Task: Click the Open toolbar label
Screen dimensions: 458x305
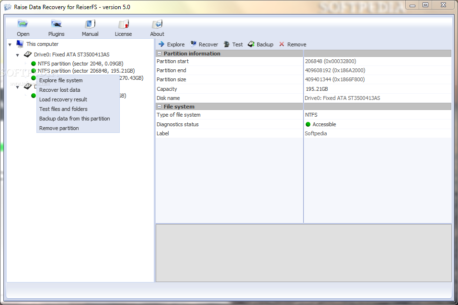Action: tap(23, 34)
